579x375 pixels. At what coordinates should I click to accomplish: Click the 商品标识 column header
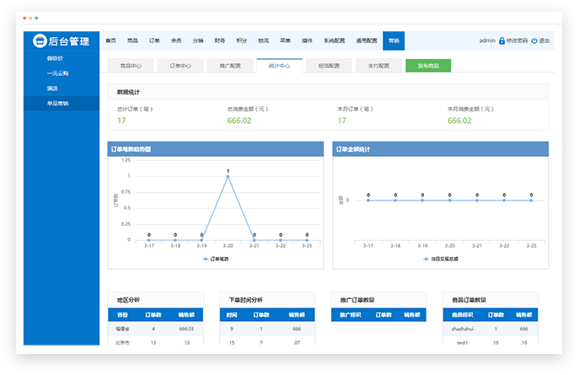coord(463,315)
